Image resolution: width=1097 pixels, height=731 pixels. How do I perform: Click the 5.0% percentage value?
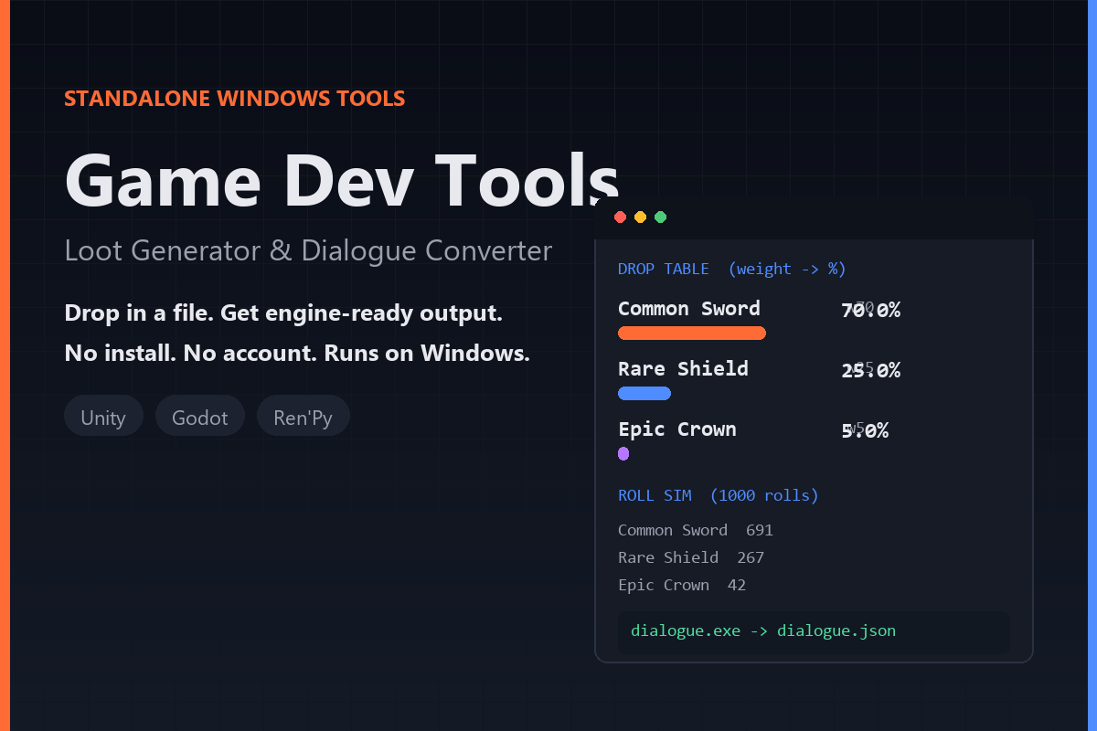click(x=865, y=431)
